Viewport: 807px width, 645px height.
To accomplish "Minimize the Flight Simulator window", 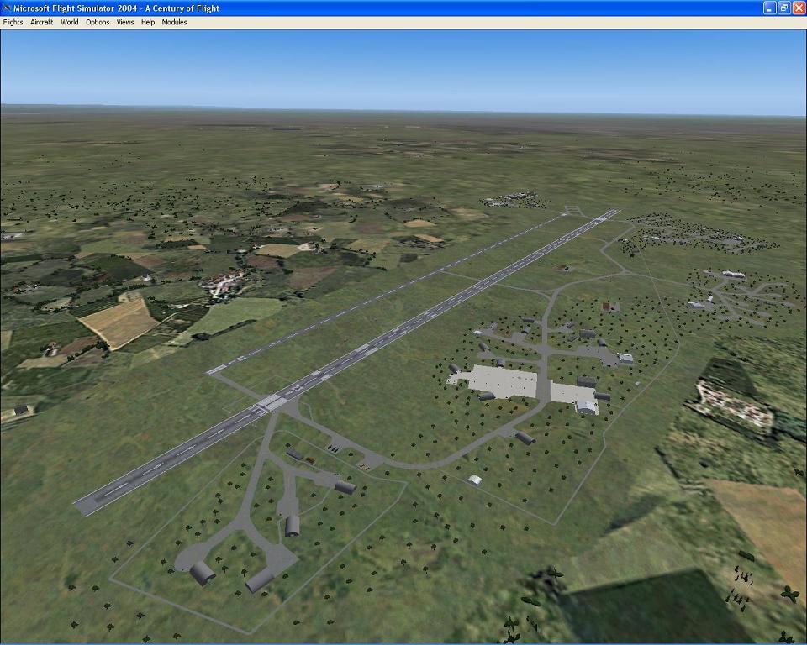I will [x=769, y=8].
